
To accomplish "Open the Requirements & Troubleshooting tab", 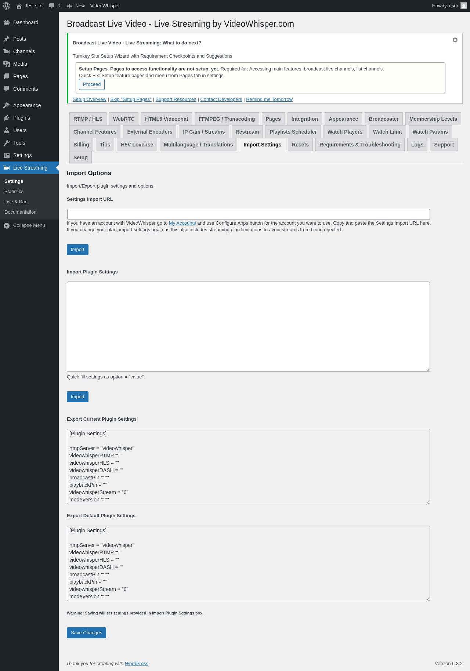I will [x=360, y=145].
